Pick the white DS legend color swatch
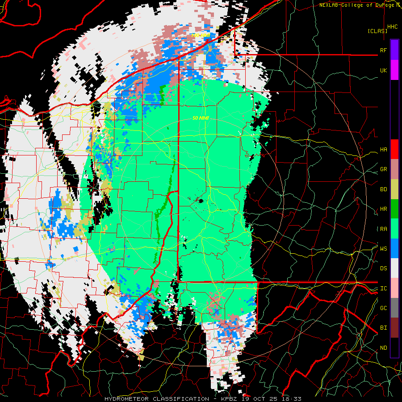The height and width of the screenshot is (402, 402). pos(394,268)
